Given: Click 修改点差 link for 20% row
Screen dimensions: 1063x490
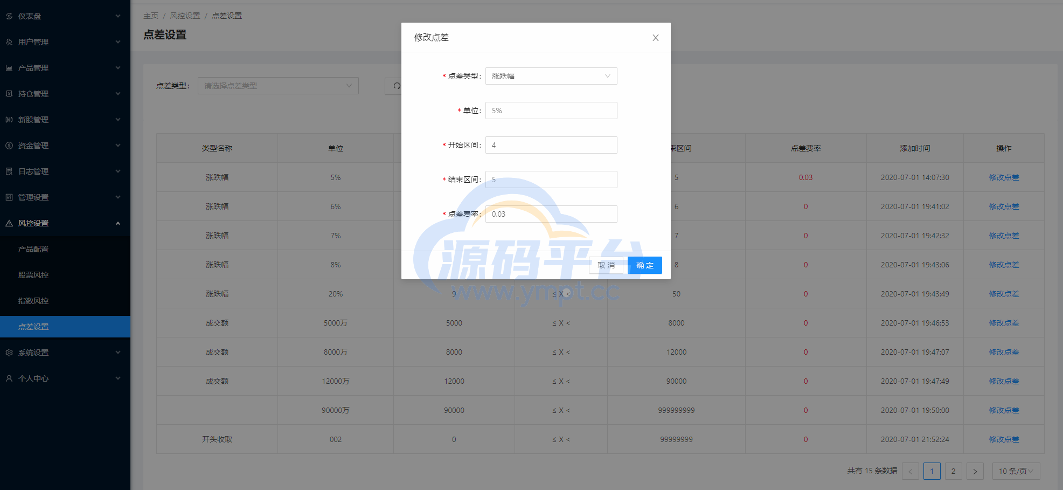Looking at the screenshot, I should pos(1004,294).
